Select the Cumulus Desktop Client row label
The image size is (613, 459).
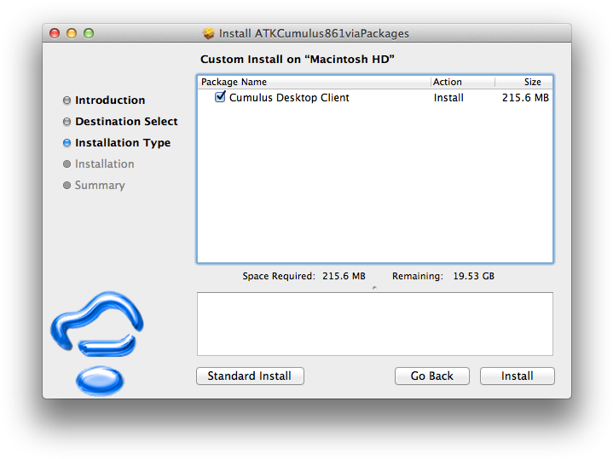click(x=289, y=98)
